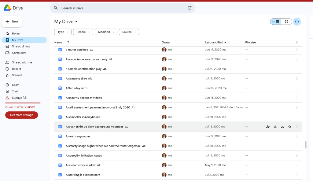The height and width of the screenshot is (181, 313).
Task: Open Shared drives section
Action: pyautogui.click(x=21, y=46)
